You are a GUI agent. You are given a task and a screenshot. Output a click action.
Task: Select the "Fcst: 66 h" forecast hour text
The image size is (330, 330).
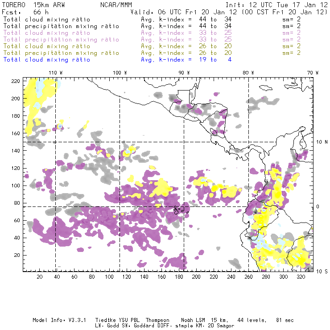pyautogui.click(x=25, y=12)
